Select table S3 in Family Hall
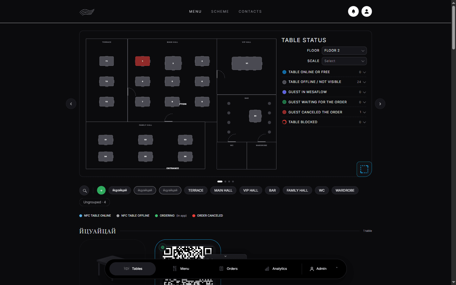This screenshot has height=285, width=456. click(x=185, y=140)
